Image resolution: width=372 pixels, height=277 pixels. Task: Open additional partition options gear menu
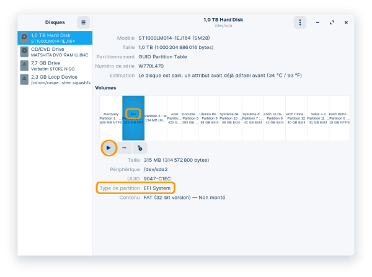pos(139,148)
